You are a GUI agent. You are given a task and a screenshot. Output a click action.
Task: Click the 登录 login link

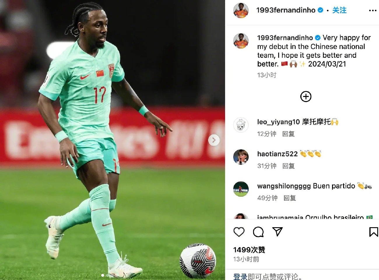click(240, 276)
